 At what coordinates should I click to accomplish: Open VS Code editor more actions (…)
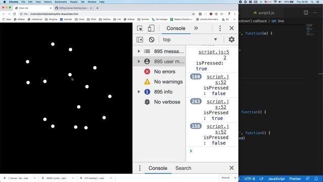pyautogui.click(x=315, y=13)
